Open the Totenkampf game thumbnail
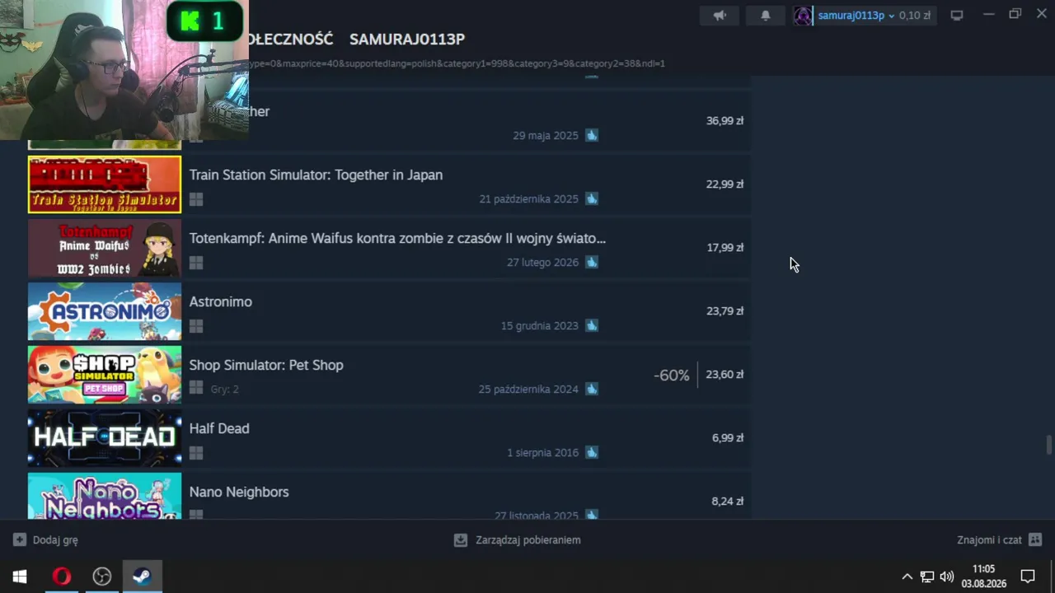The height and width of the screenshot is (593, 1055). click(105, 248)
